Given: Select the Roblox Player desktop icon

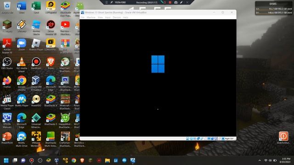Looking at the screenshot, I should point(36,45).
